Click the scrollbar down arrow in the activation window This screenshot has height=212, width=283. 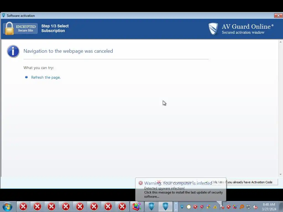(x=281, y=174)
